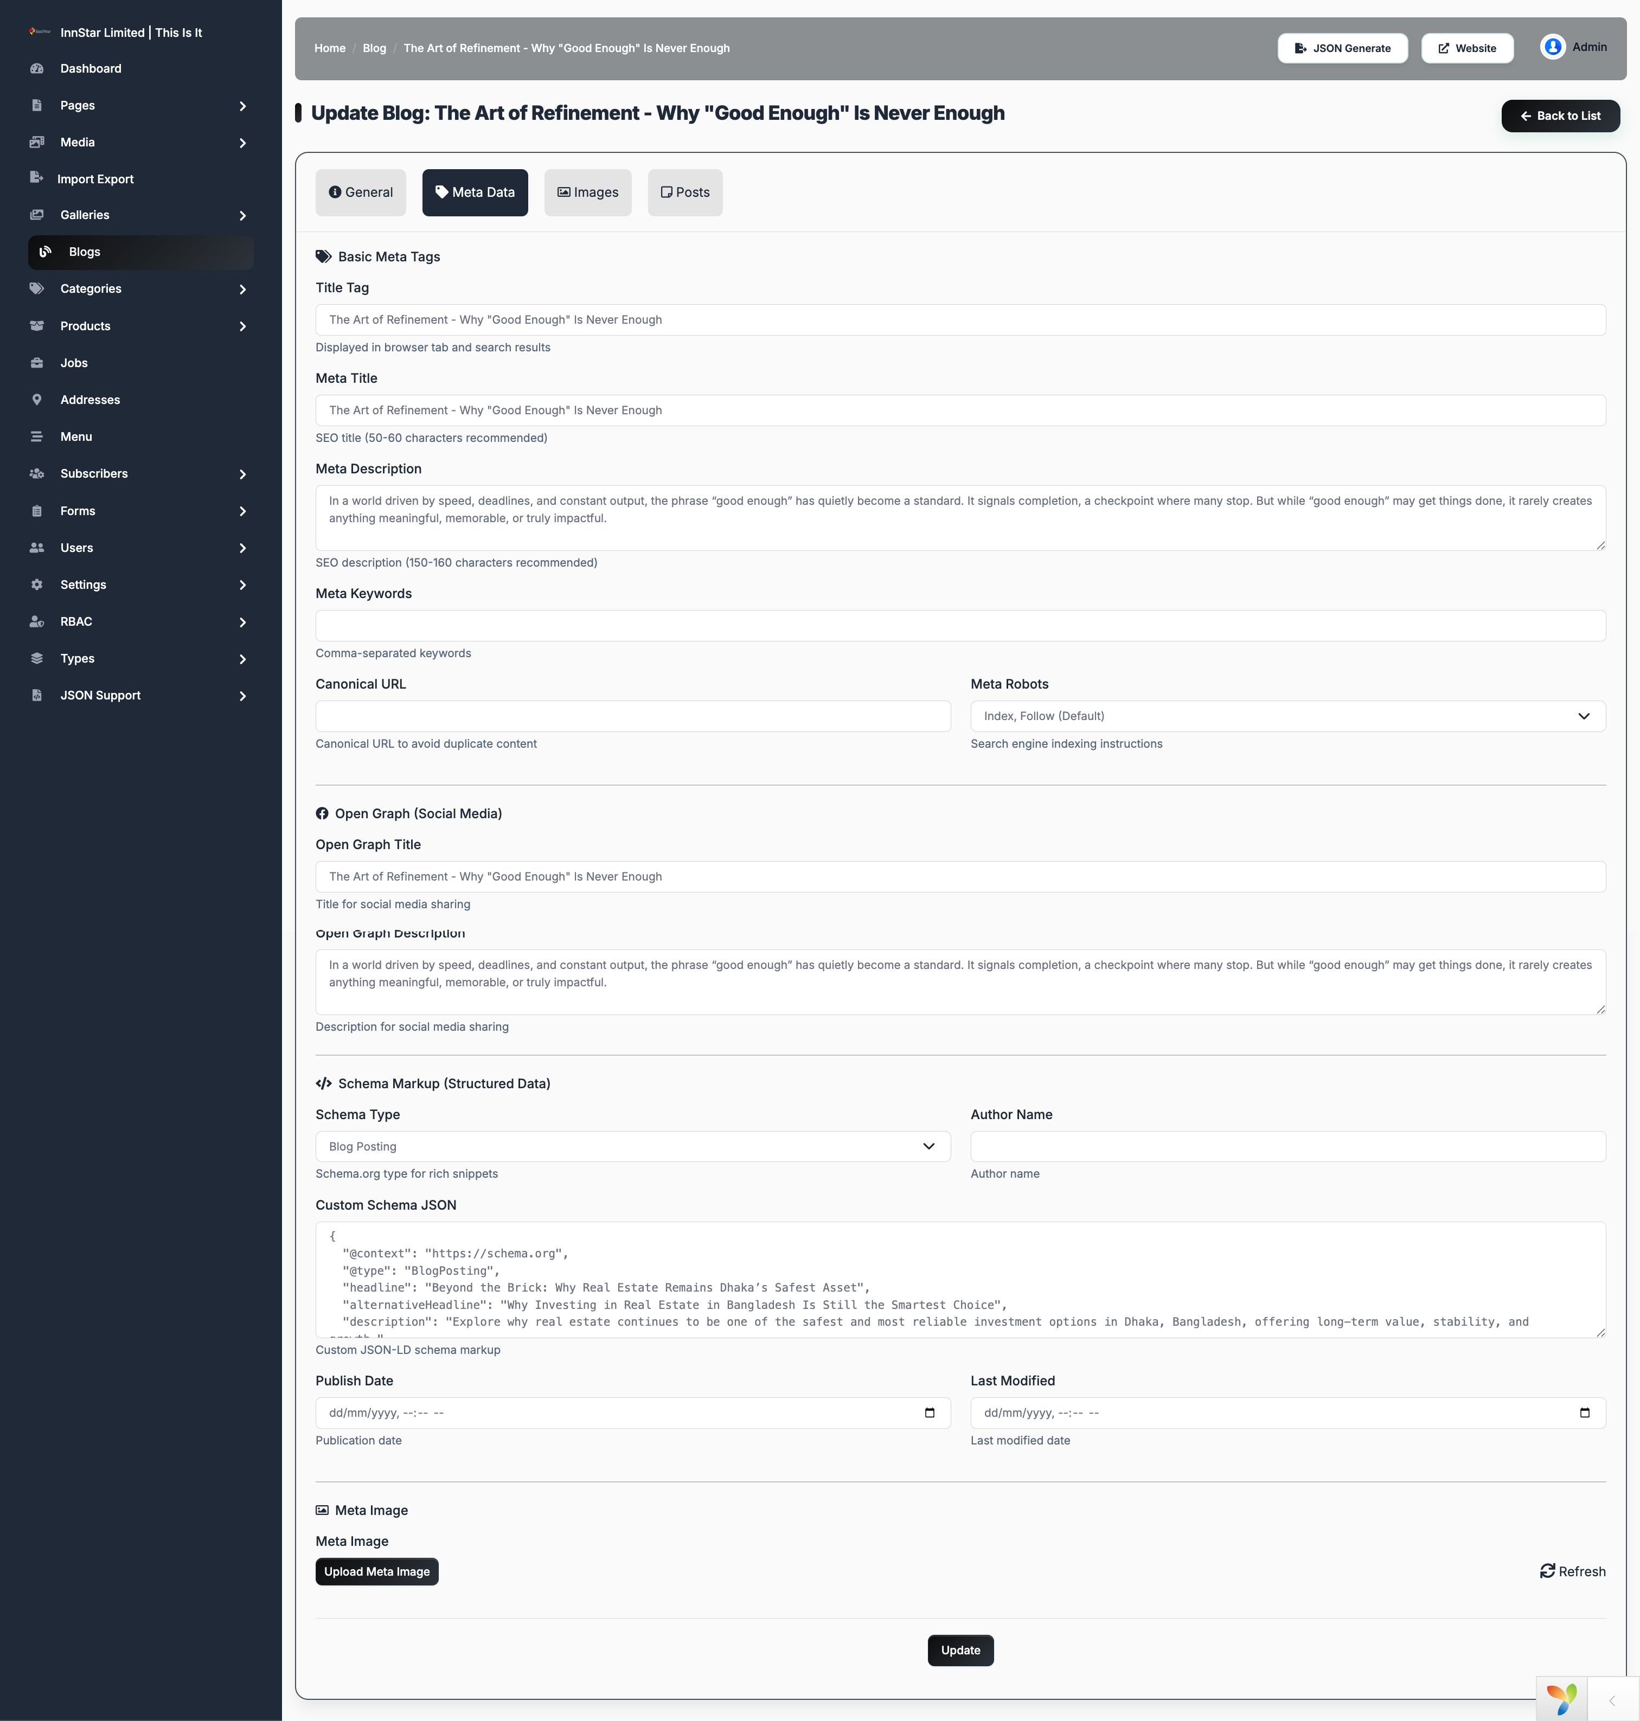This screenshot has width=1640, height=1721.
Task: Open the Dashboard icon in sidebar
Action: pos(37,68)
